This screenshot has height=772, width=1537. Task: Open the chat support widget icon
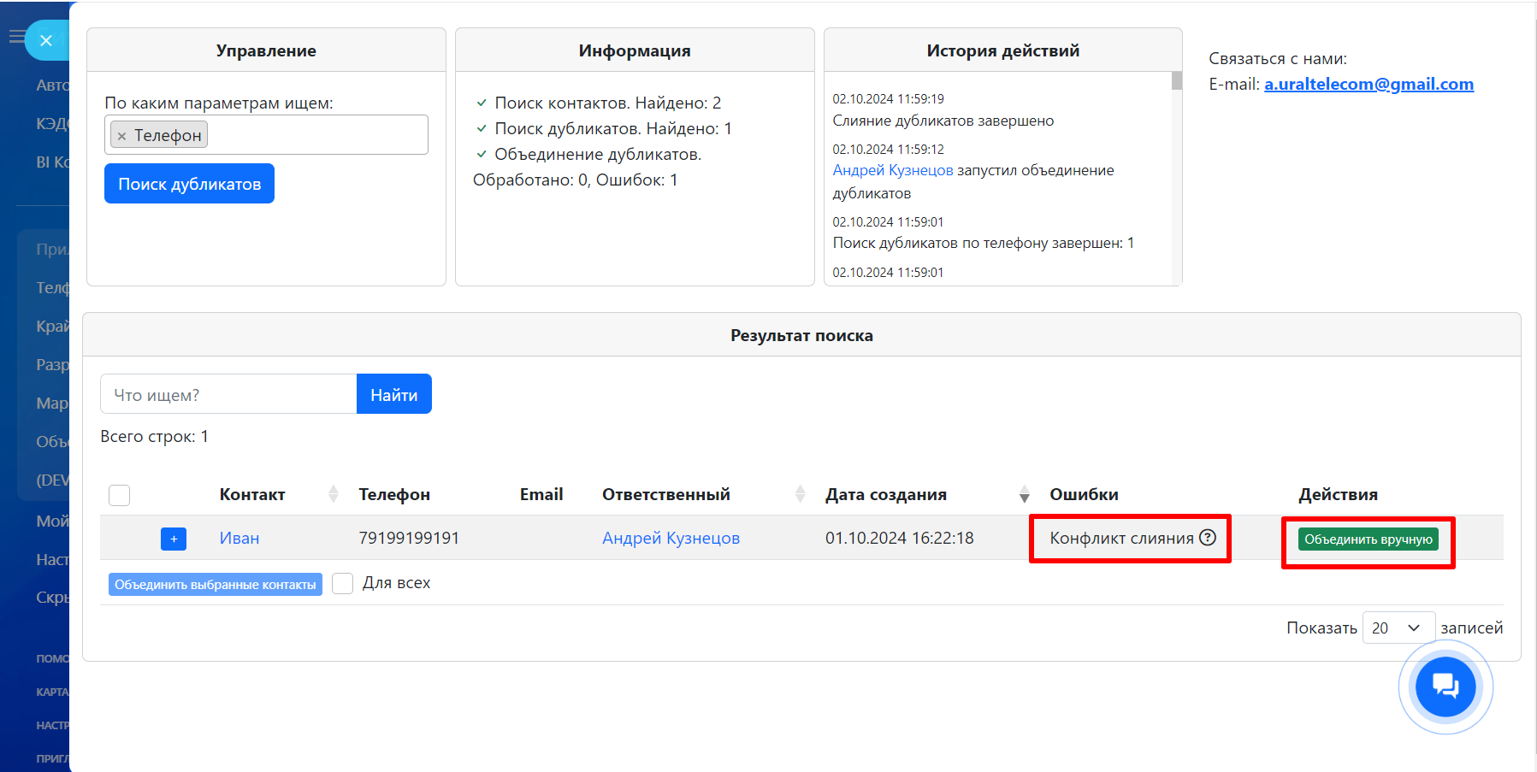pyautogui.click(x=1445, y=686)
